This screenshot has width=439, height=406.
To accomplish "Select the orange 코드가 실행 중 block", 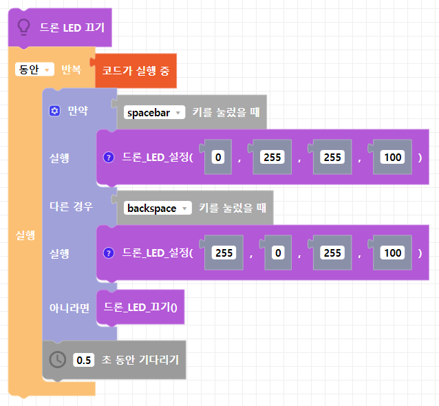I will [x=136, y=71].
